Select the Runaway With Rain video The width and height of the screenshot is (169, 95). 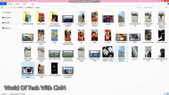click(95, 56)
